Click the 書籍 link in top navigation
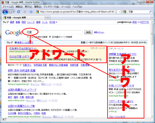This screenshot has width=155, height=123. pyautogui.click(x=38, y=22)
